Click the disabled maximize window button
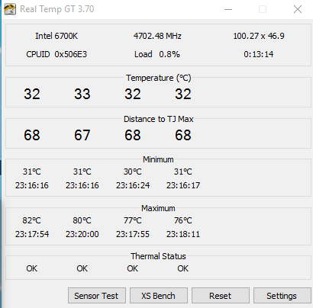The width and height of the screenshot is (313, 308). tap(263, 9)
